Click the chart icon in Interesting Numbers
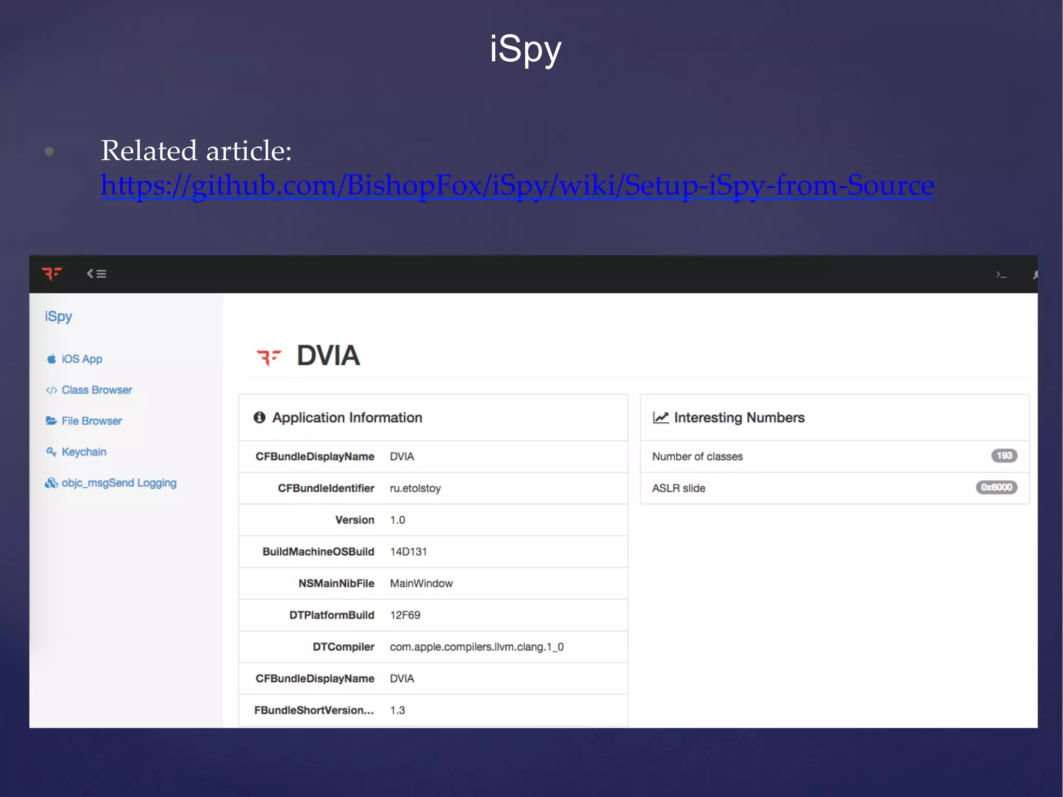 [661, 418]
